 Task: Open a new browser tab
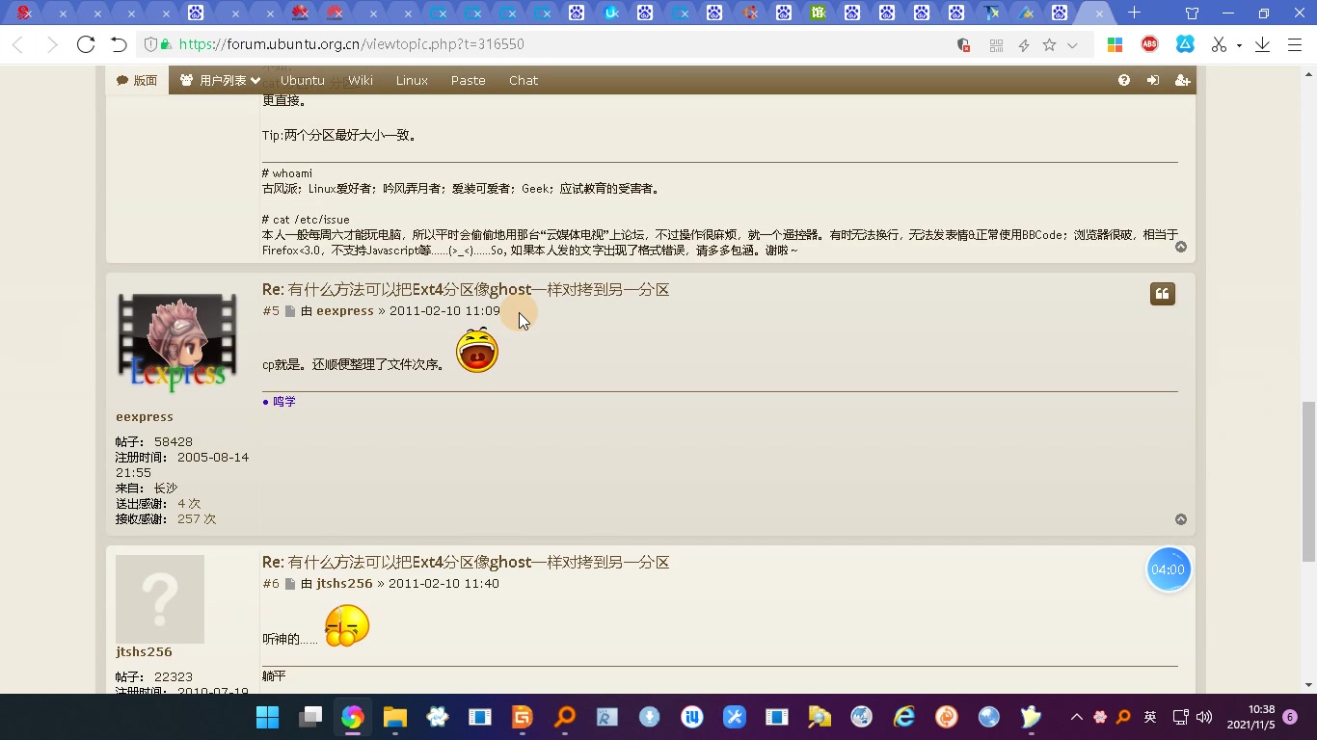[x=1135, y=13]
